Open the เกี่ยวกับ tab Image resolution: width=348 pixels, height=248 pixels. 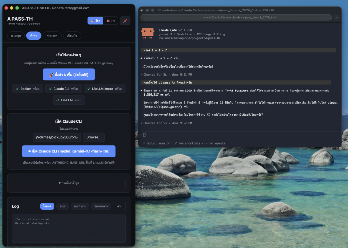click(72, 35)
